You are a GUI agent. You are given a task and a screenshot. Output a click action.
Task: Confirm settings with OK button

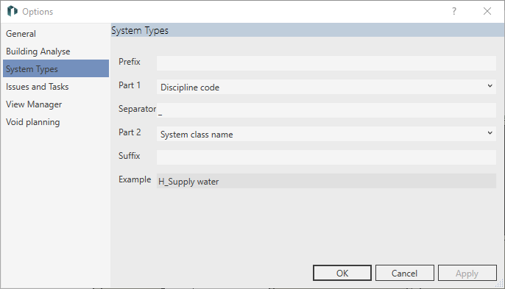coord(342,273)
